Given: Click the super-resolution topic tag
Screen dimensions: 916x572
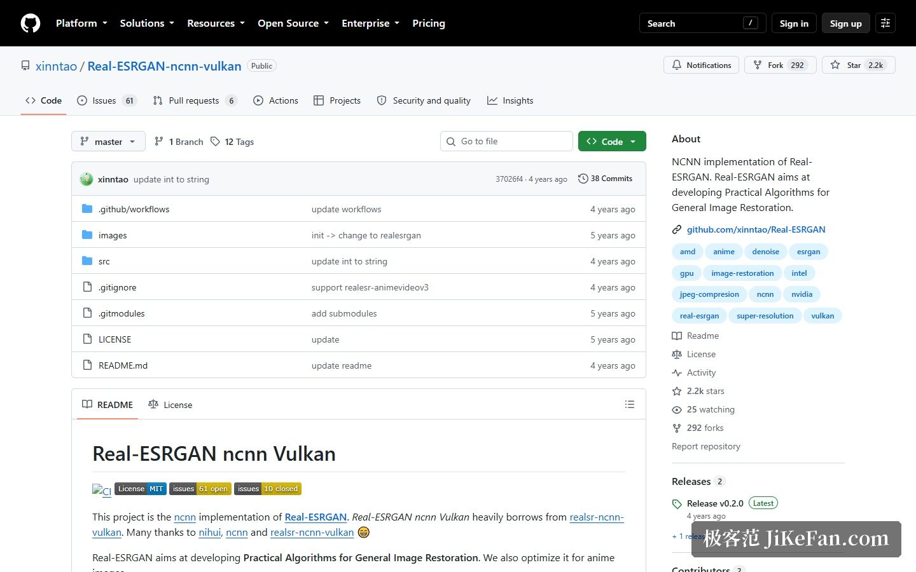Looking at the screenshot, I should point(765,316).
